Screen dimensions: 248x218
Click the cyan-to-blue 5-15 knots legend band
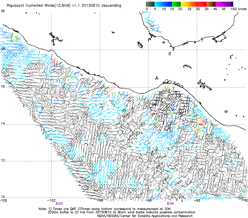pyautogui.click(x=163, y=4)
